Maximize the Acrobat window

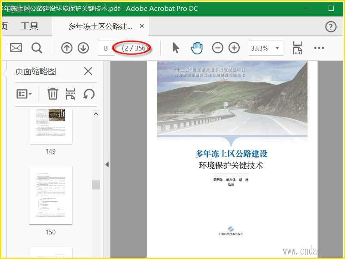(x=331, y=8)
